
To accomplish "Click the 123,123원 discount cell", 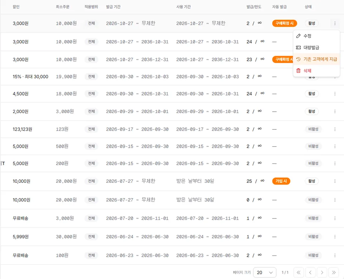I will coord(22,129).
